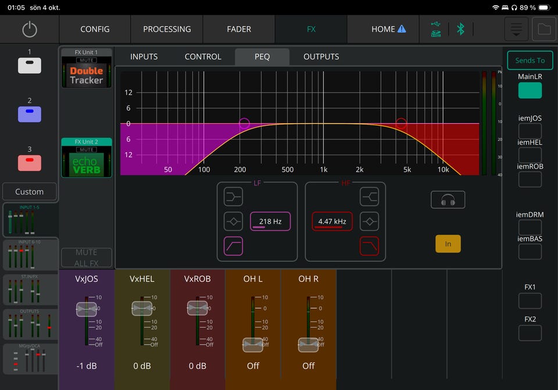Select LF low shelf filter shape
This screenshot has height=390, width=558.
click(x=234, y=197)
